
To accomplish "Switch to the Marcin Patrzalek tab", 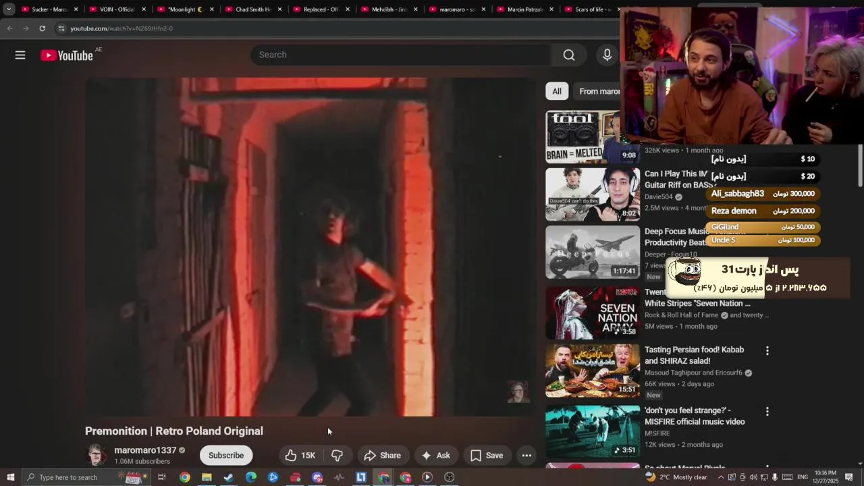I will click(x=525, y=9).
